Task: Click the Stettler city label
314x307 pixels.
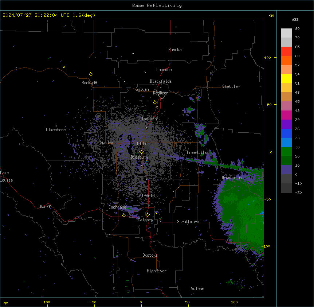Action: (231, 86)
